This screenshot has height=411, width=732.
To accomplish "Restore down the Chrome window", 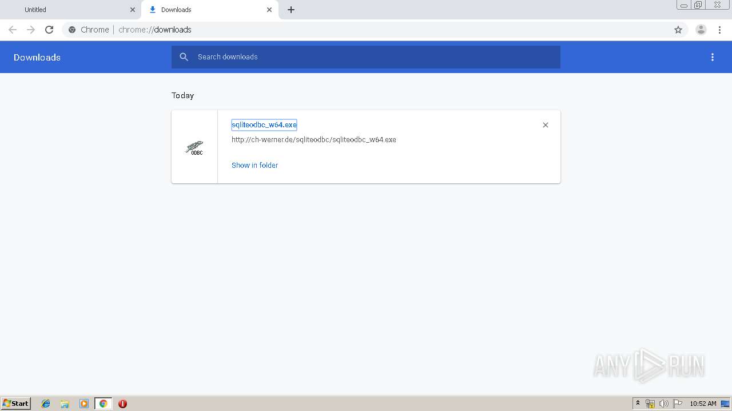I will pos(698,5).
